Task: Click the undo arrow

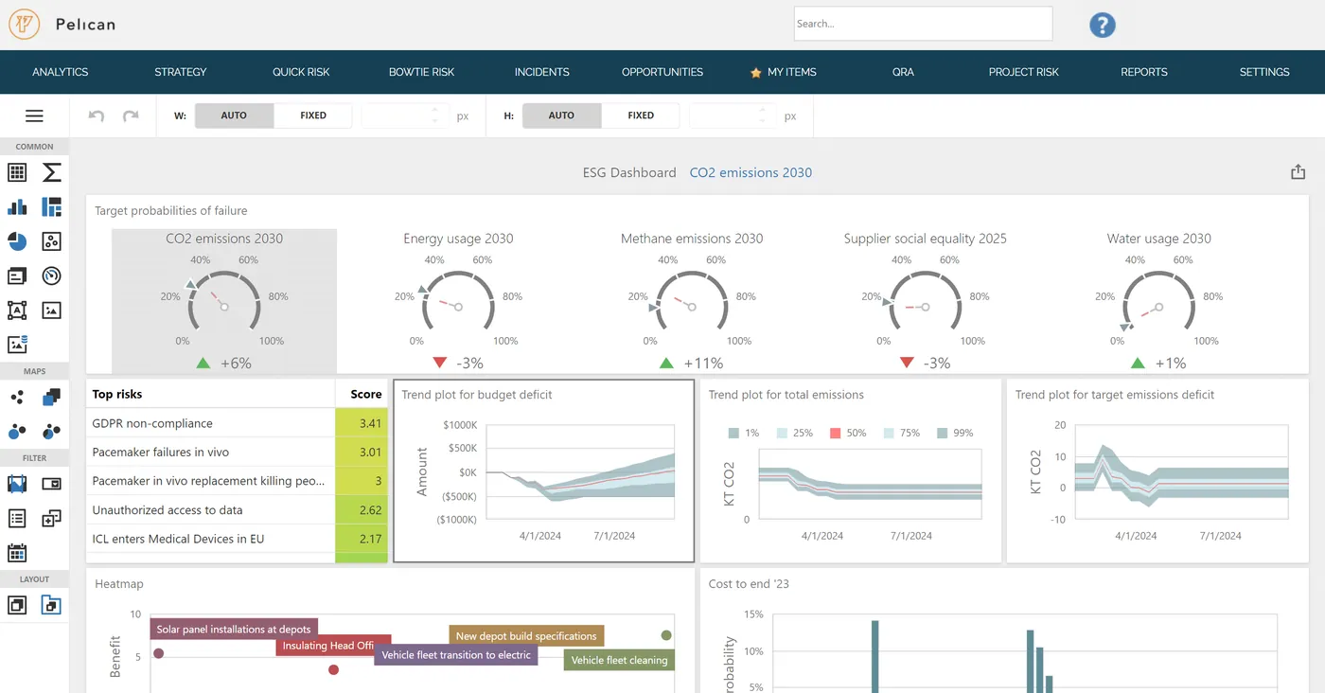Action: 96,115
